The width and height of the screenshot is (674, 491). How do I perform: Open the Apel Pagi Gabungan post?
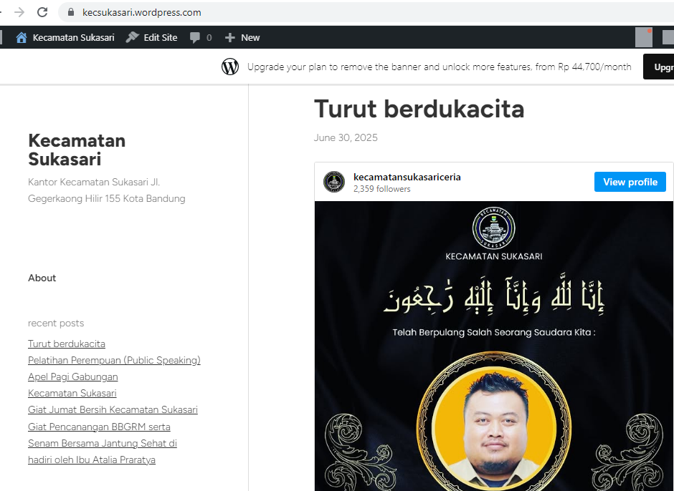click(72, 376)
